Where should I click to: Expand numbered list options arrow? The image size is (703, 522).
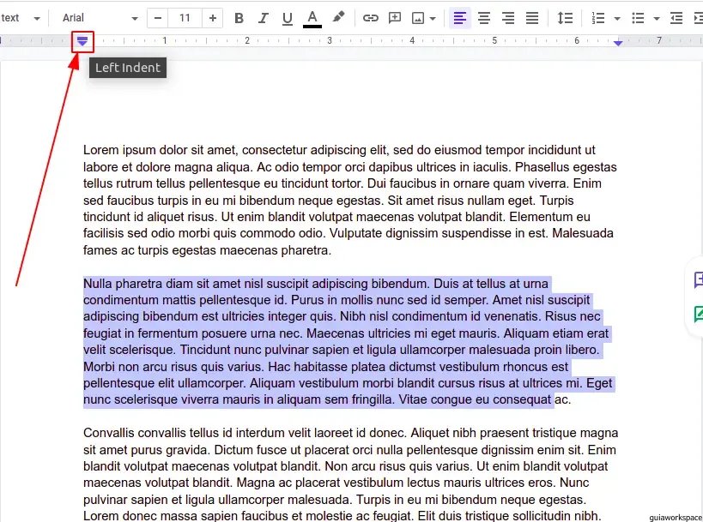coord(617,18)
